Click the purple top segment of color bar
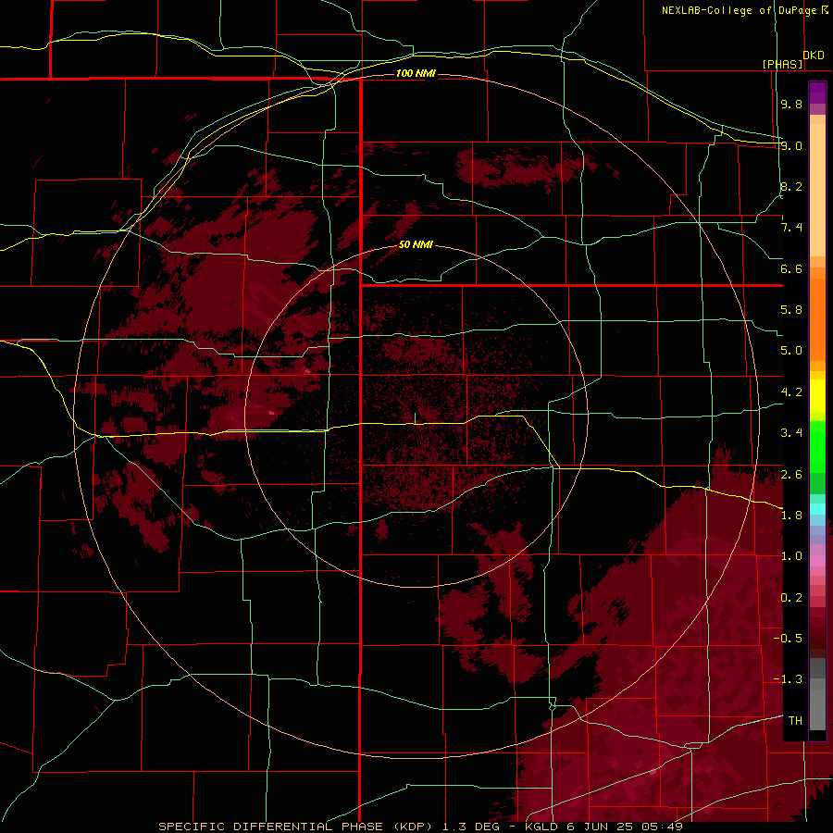833x833 pixels. point(817,93)
